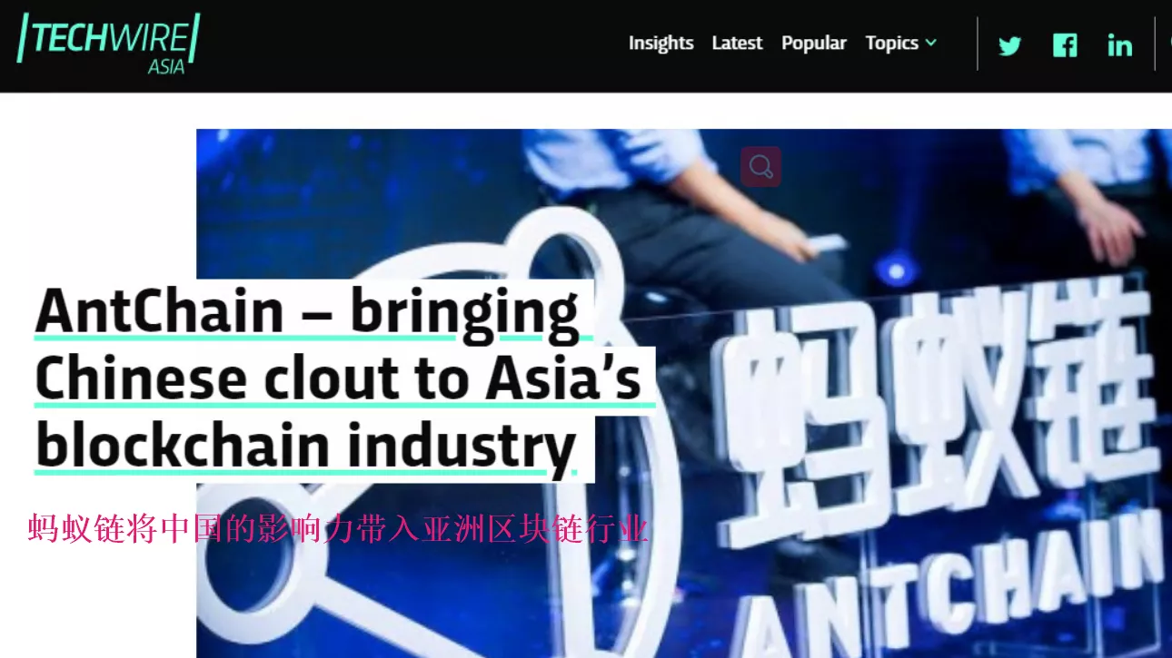The height and width of the screenshot is (658, 1172).
Task: Select the Popular nav item
Action: click(813, 43)
